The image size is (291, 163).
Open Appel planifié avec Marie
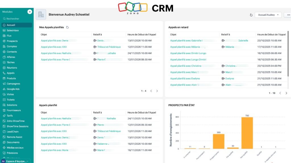(x=55, y=150)
